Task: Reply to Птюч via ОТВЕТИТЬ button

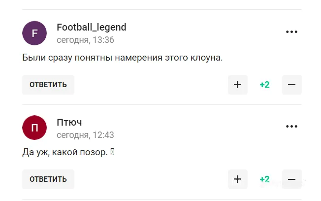Action: coord(48,179)
